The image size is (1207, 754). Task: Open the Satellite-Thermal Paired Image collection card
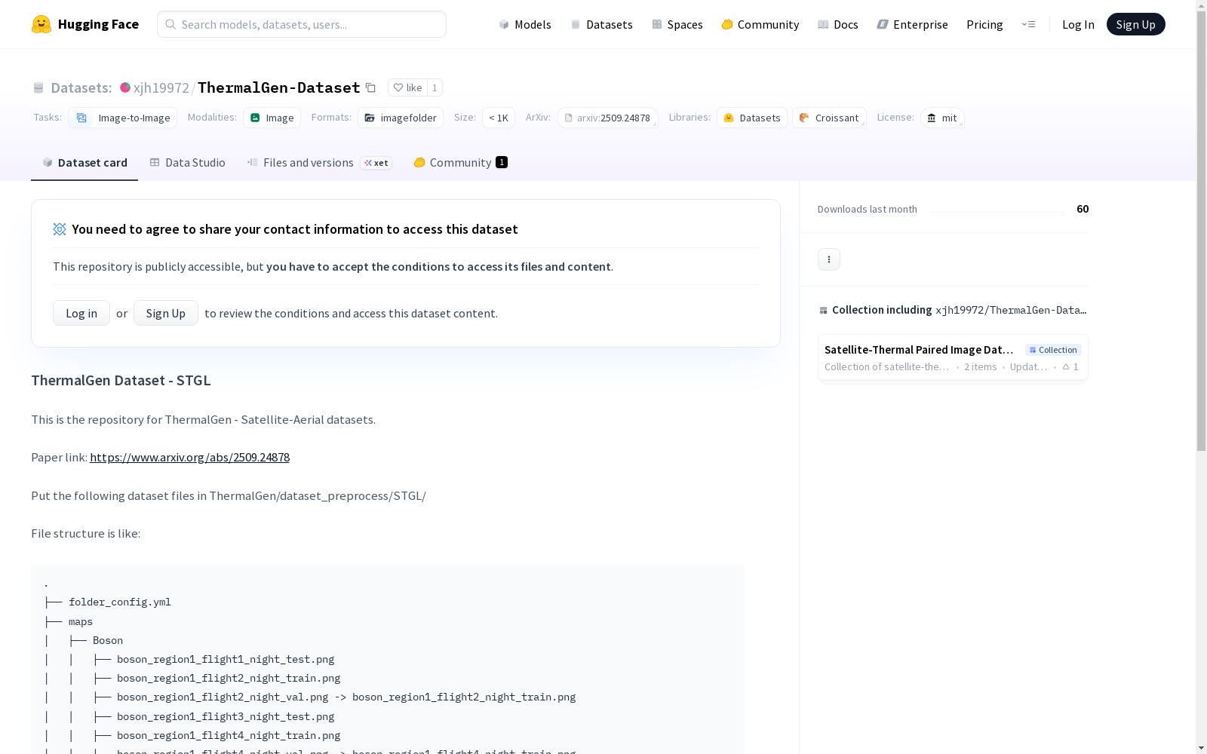953,357
